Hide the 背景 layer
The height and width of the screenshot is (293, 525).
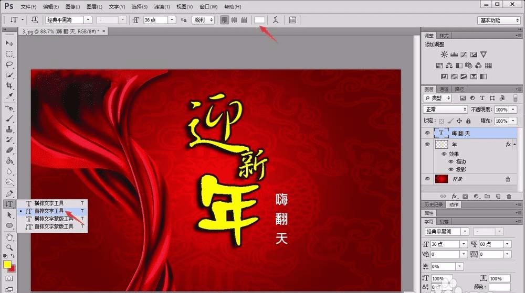pyautogui.click(x=427, y=179)
